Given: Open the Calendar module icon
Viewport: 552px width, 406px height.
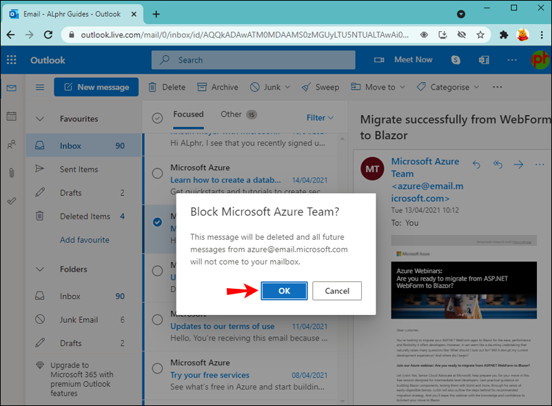Looking at the screenshot, I should tap(12, 116).
